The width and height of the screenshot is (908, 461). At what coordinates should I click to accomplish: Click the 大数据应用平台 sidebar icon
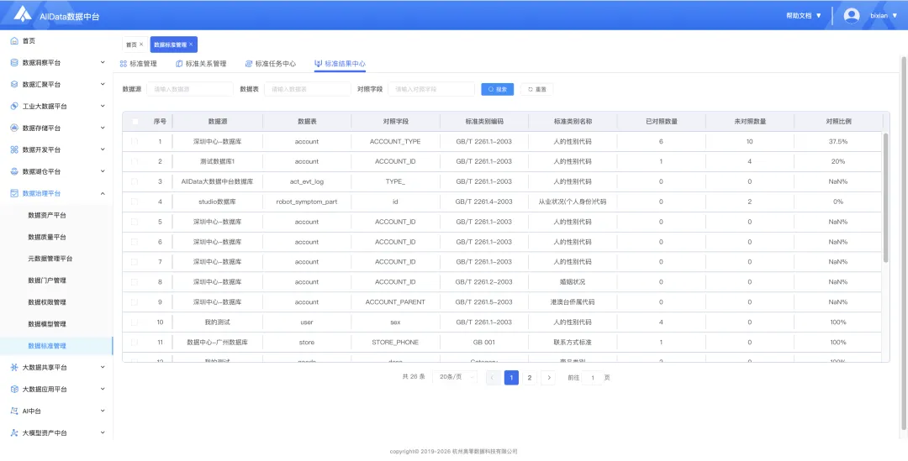point(14,390)
